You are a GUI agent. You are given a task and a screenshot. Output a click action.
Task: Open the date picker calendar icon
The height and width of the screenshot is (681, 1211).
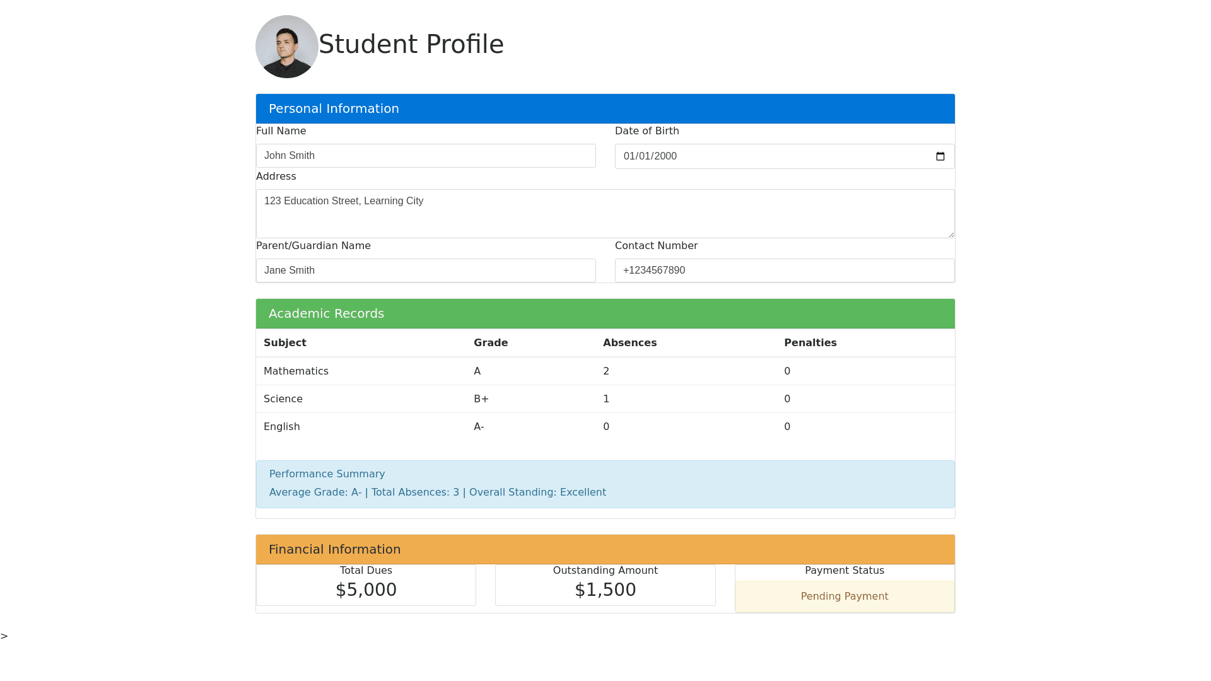pos(940,156)
